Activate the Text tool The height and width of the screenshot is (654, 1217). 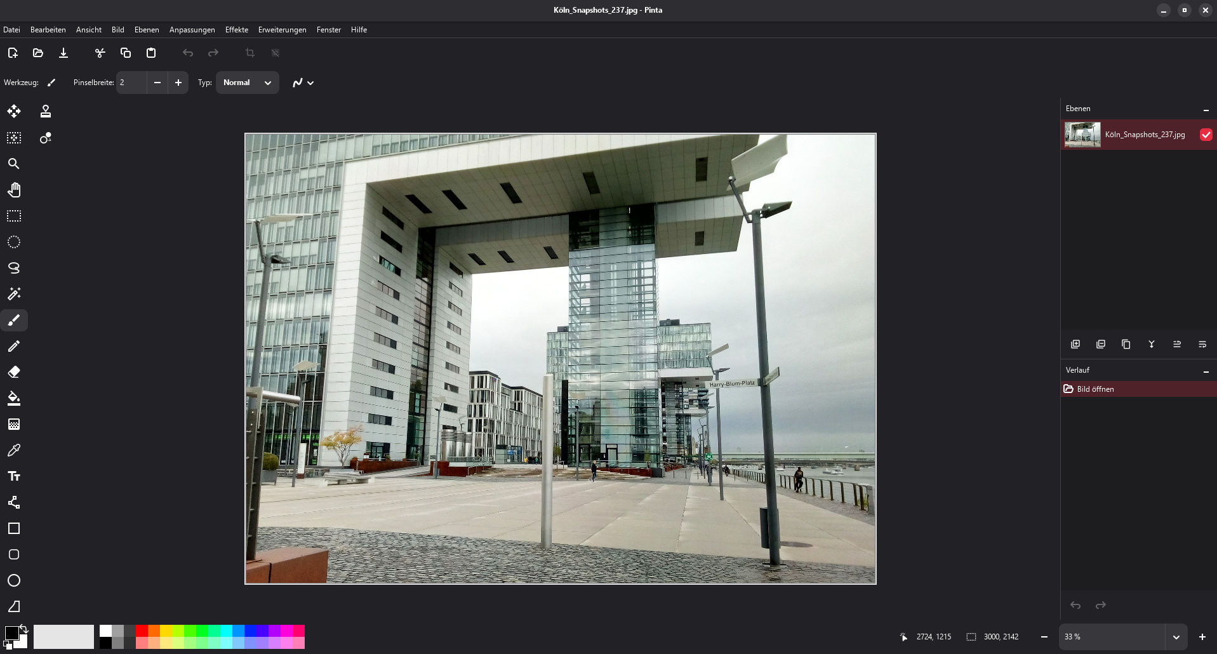(x=14, y=476)
